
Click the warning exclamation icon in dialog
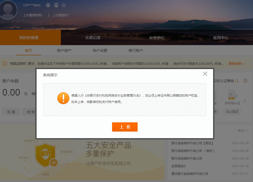(63, 98)
